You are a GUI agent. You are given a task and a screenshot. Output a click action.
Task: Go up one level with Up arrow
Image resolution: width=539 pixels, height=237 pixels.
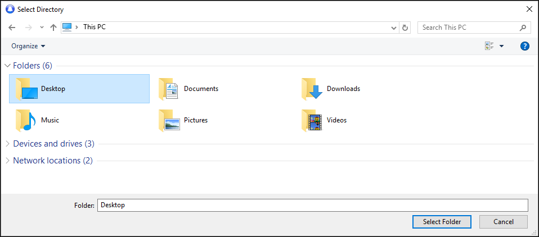pyautogui.click(x=53, y=28)
